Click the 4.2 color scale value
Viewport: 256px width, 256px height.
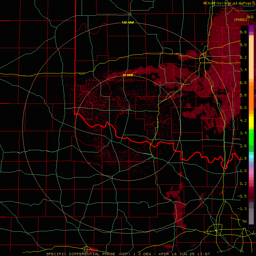tap(243, 121)
